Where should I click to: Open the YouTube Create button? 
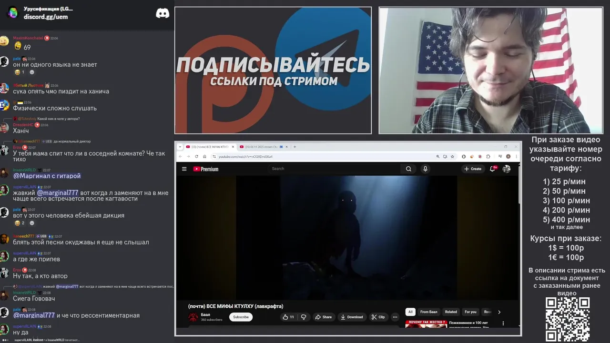473,169
